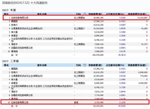
Task: Click the 占总股本比例(%) header in 三季报 table
Action: (115, 65)
